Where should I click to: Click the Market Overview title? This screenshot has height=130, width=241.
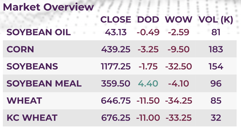pos(48,7)
